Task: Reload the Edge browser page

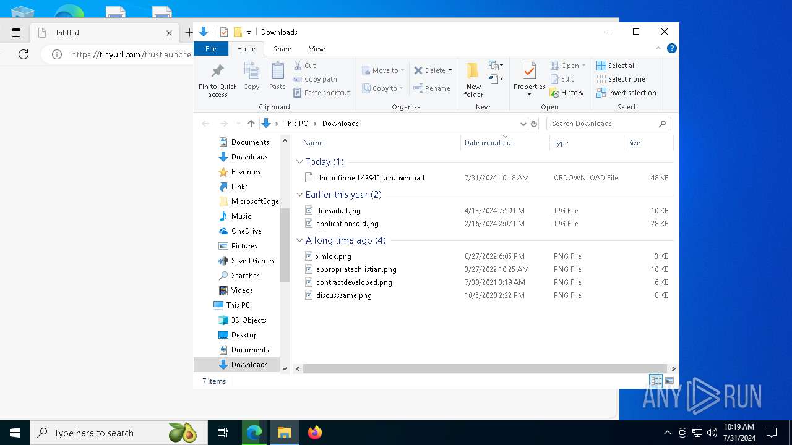Action: click(x=24, y=54)
